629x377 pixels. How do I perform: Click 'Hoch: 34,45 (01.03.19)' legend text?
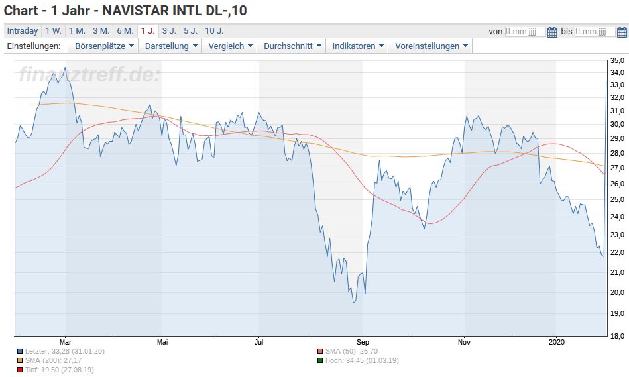coord(362,360)
